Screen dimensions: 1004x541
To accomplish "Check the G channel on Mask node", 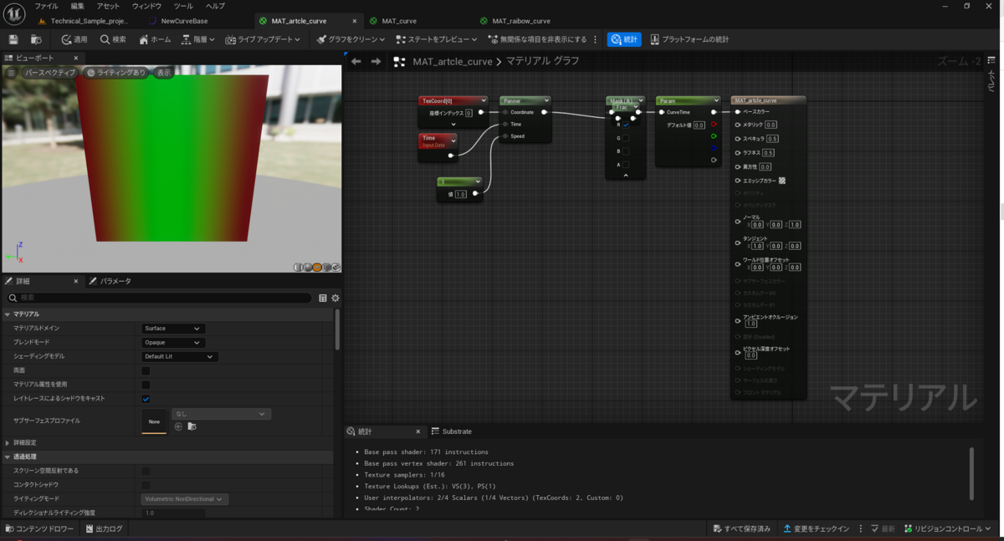I will 625,138.
